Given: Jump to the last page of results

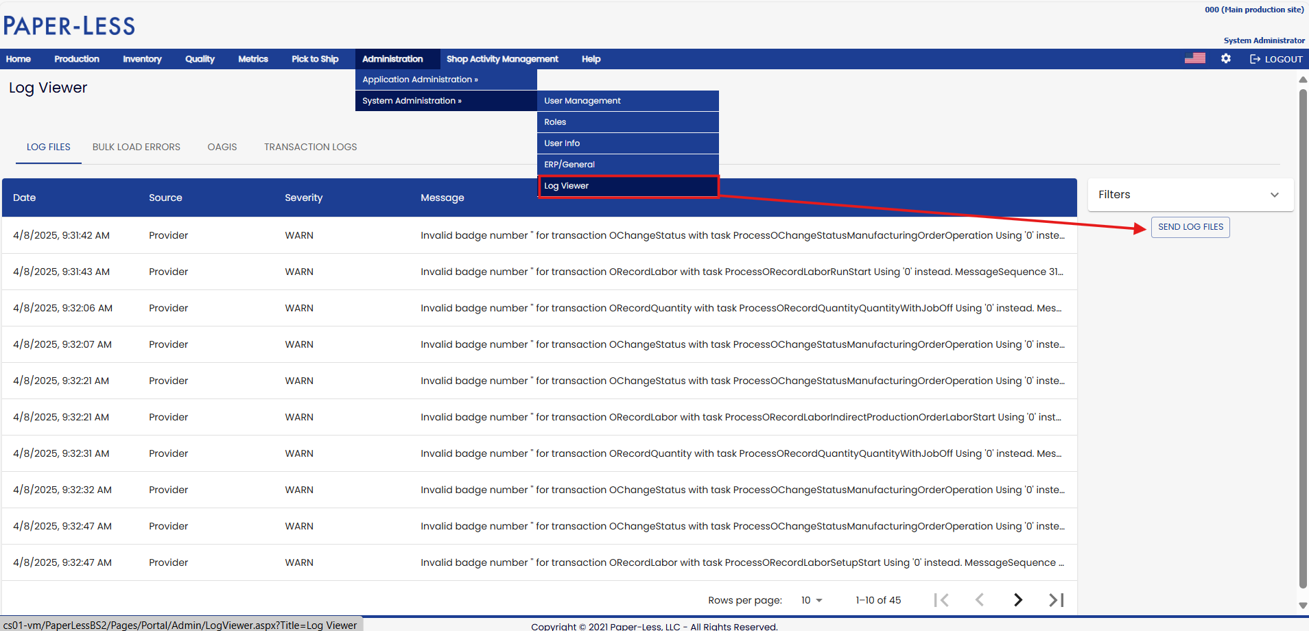Looking at the screenshot, I should pos(1057,600).
